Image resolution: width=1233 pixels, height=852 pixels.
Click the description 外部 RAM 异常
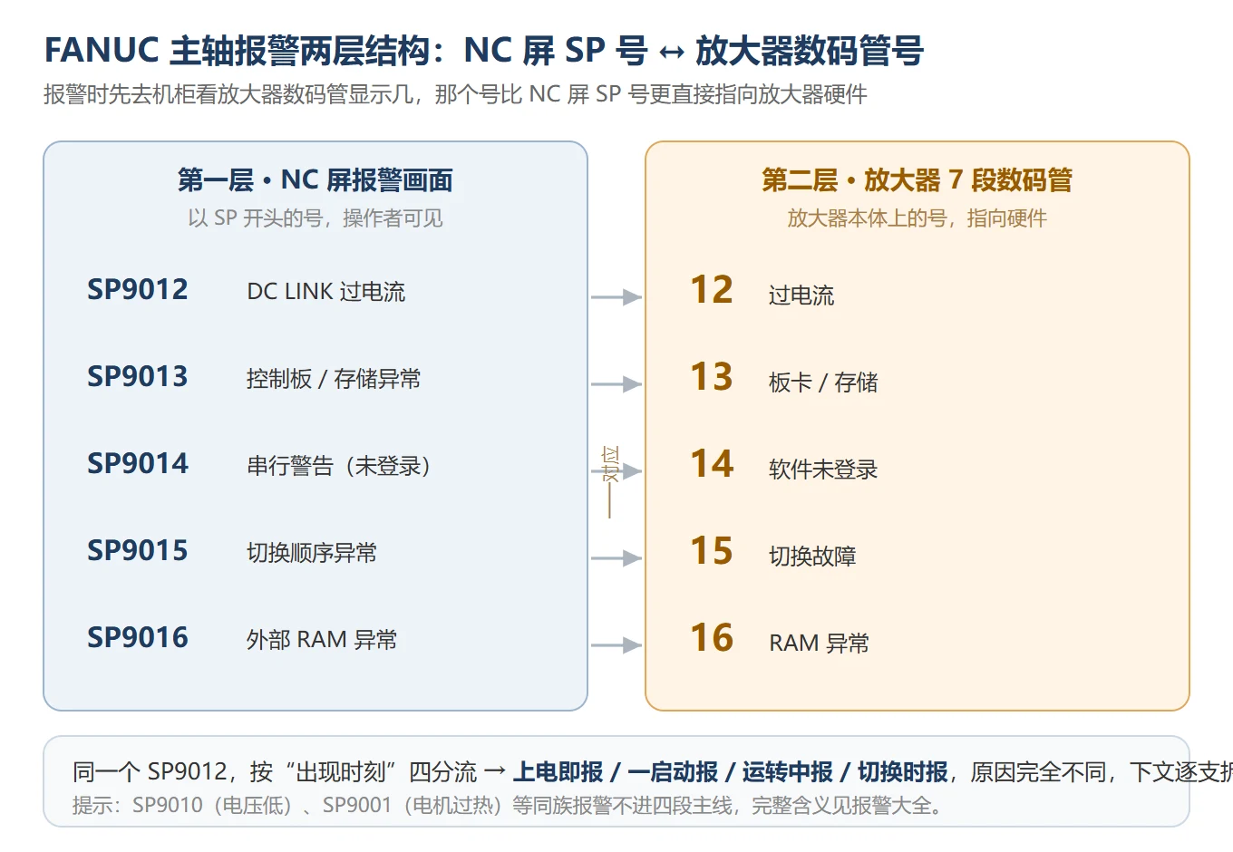322,640
